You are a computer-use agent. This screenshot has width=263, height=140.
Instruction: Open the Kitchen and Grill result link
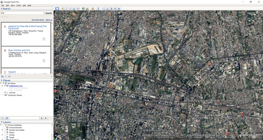[x=19, y=50]
